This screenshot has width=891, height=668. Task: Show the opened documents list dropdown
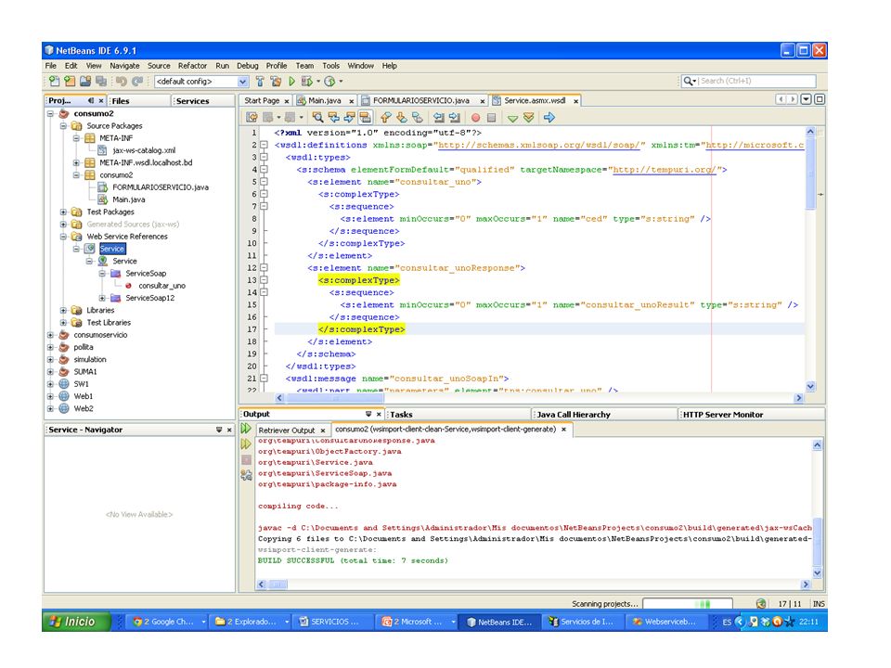click(806, 99)
